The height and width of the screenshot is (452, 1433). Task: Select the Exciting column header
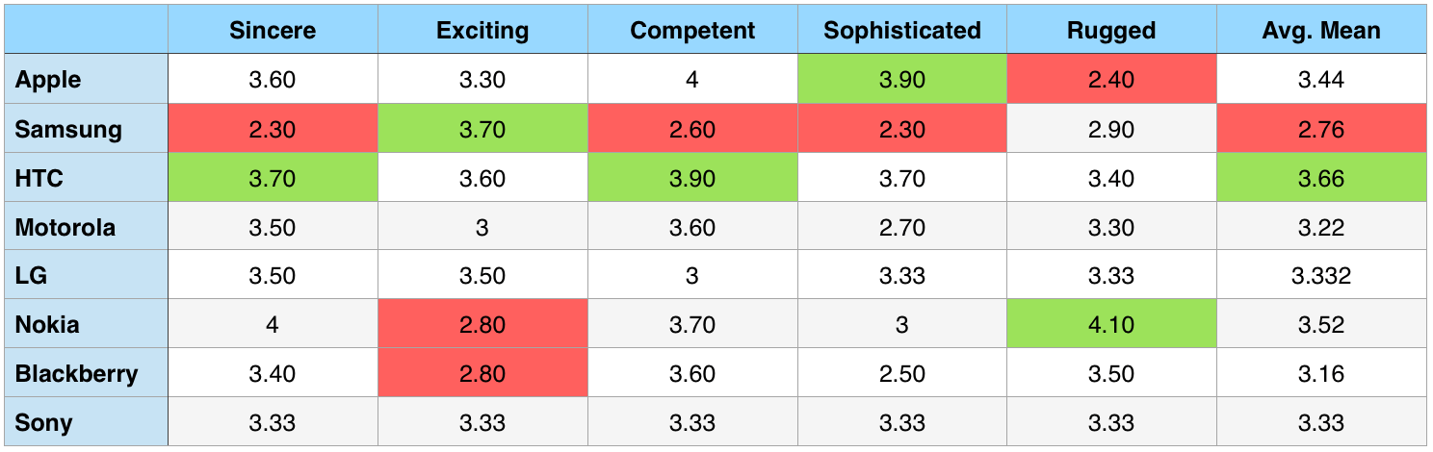(482, 31)
